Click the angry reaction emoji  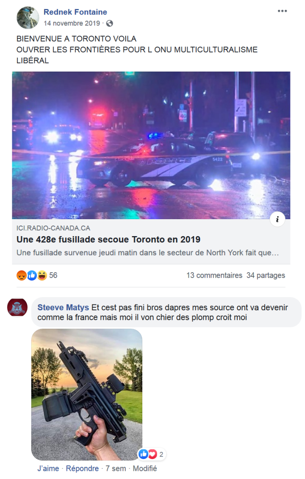[21, 275]
